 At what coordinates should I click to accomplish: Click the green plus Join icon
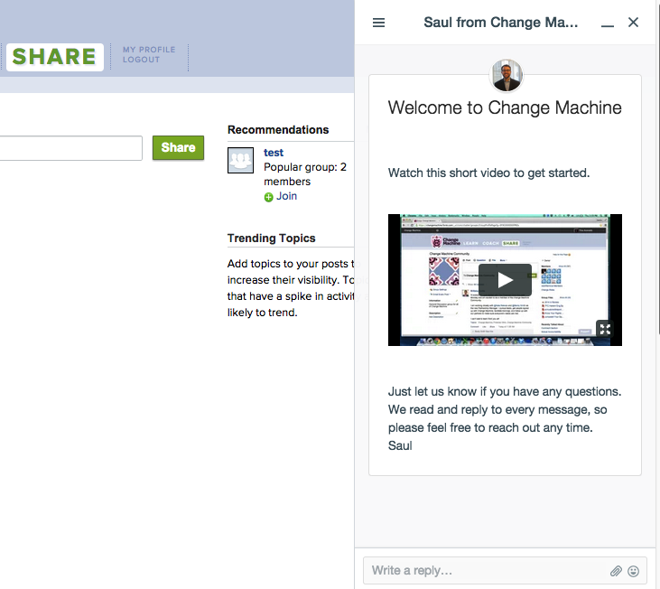click(x=268, y=197)
